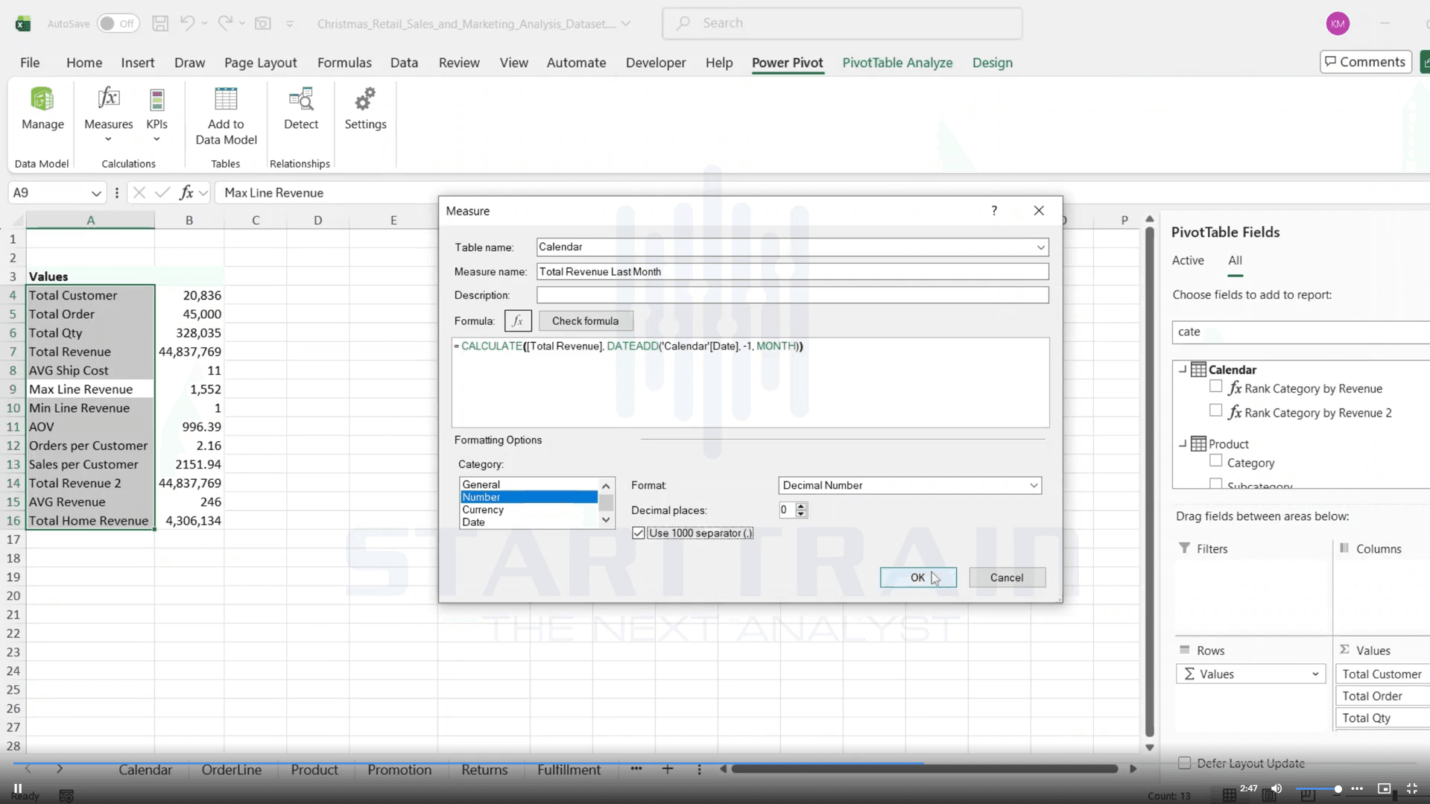This screenshot has width=1430, height=804.
Task: Open the Values dropdown in Rows area
Action: click(1314, 674)
